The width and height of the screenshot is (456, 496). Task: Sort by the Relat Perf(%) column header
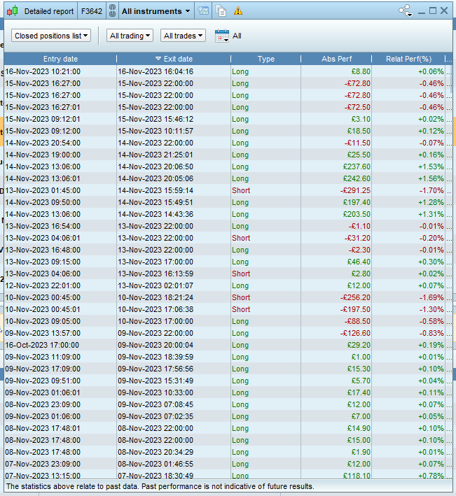coord(408,59)
